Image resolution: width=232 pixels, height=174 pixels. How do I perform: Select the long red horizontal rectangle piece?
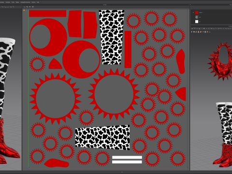[x=47, y=14]
